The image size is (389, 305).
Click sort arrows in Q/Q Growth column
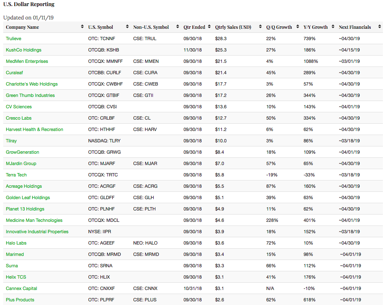298,27
